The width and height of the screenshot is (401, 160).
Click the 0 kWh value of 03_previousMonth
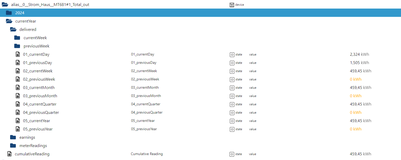click(356, 96)
